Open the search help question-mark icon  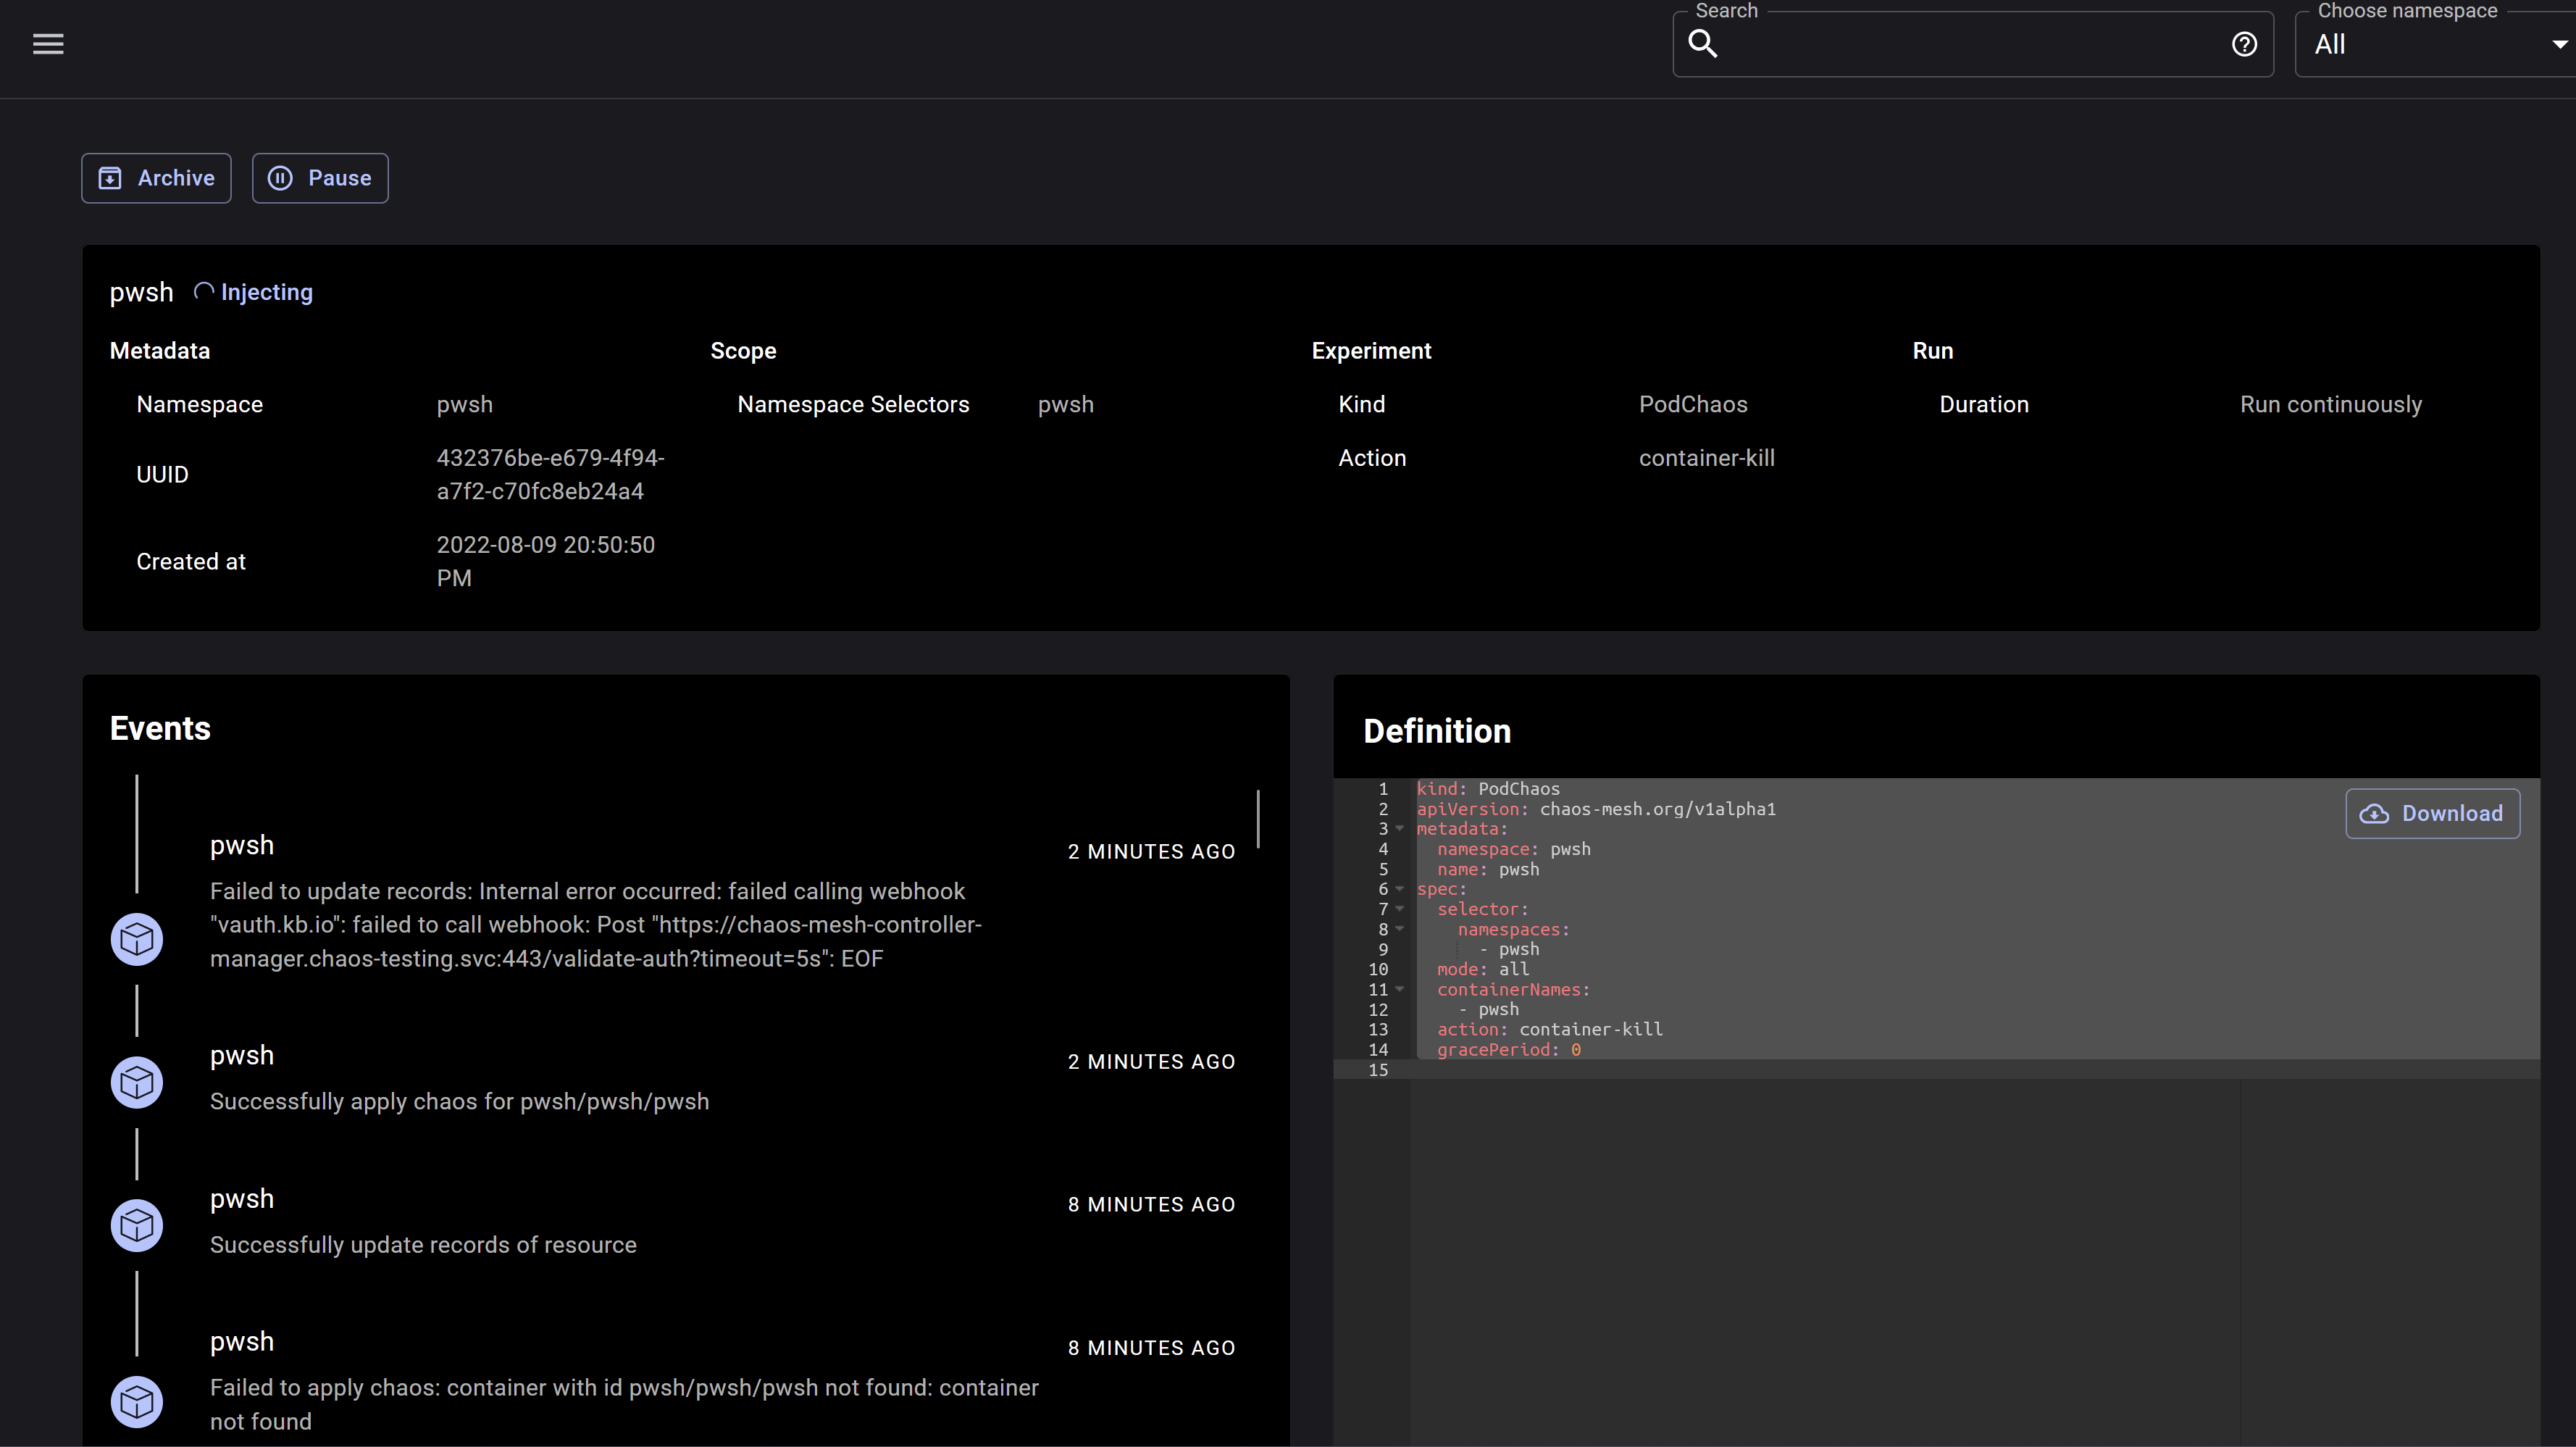point(2246,44)
